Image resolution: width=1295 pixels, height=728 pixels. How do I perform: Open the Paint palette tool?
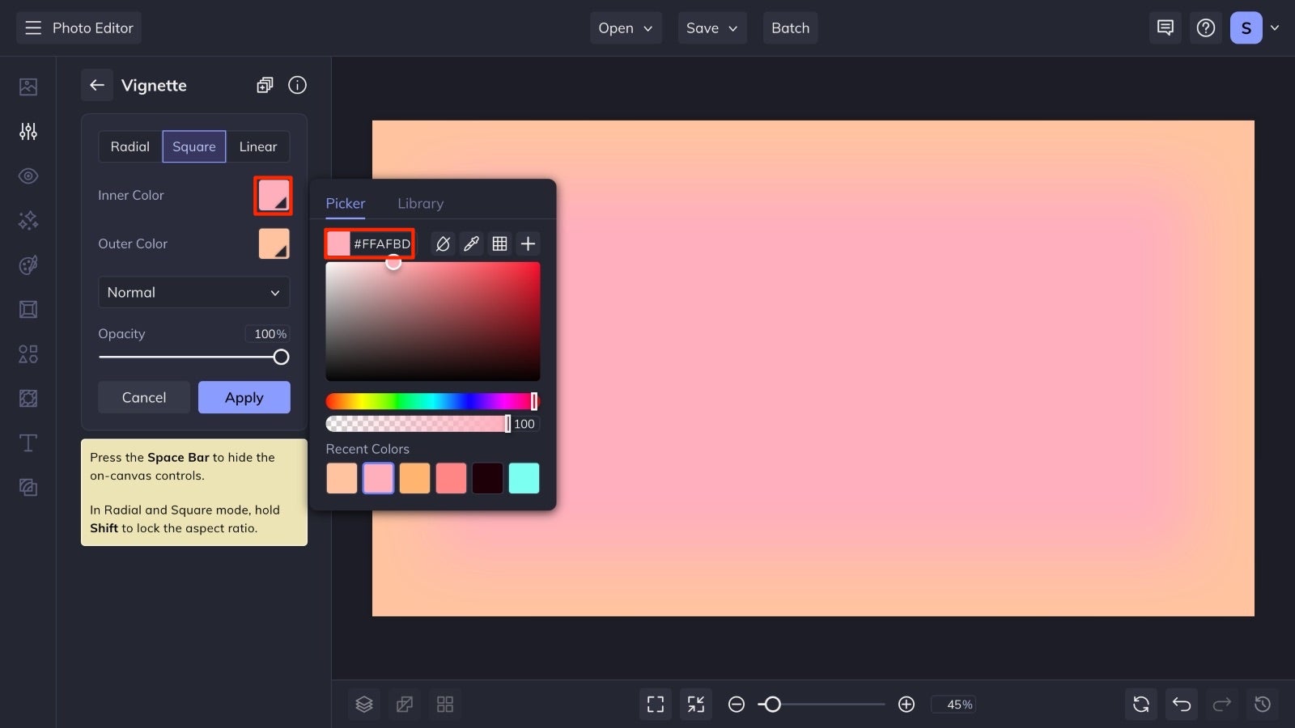tap(28, 265)
